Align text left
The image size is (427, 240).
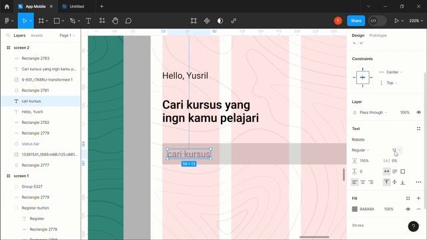coord(354,182)
